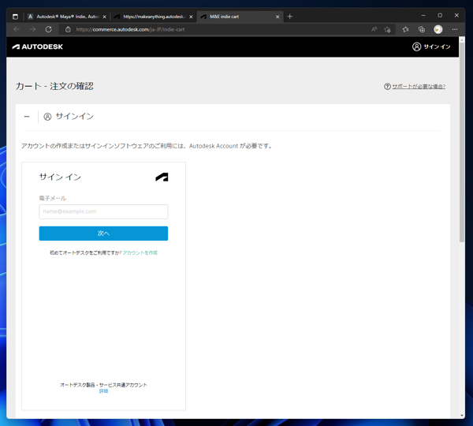Go forward to next page
This screenshot has height=426, width=473.
(32, 29)
